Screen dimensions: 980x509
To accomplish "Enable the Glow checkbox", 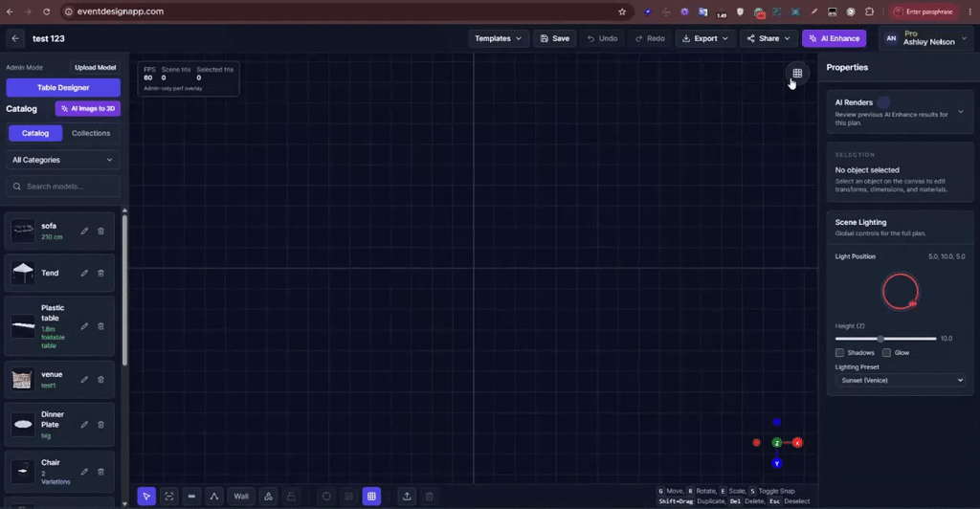I will [886, 353].
